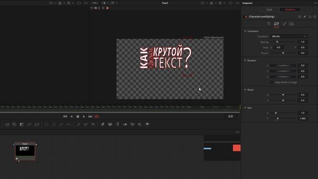Click the Spacing value field 1.0

pyautogui.click(x=303, y=42)
